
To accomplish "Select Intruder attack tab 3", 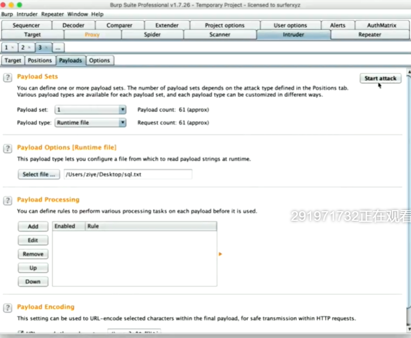I will click(40, 48).
